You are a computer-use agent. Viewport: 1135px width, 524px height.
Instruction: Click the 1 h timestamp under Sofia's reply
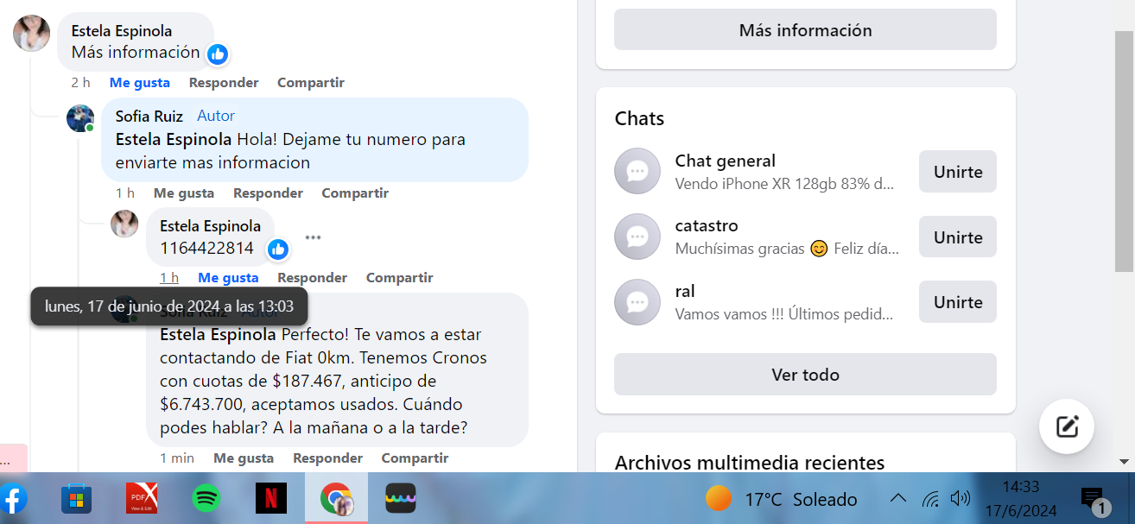(125, 193)
